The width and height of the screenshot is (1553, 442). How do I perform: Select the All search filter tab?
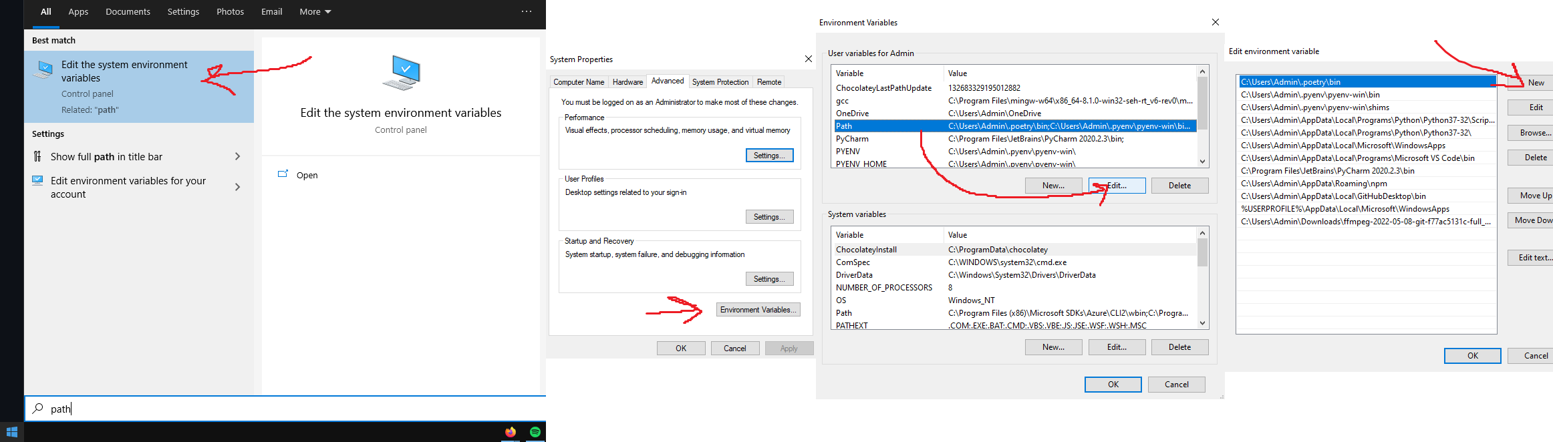(x=46, y=11)
